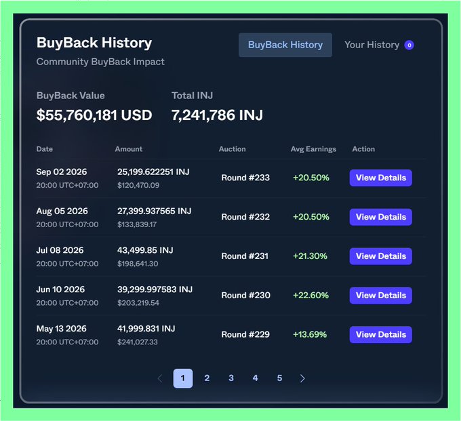Click the $120,470.09 value
Screen dimensions: 461x421
(138, 185)
